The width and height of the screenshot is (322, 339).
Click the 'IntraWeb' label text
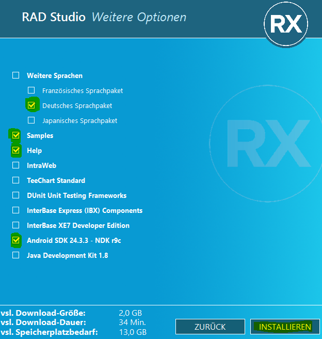pyautogui.click(x=41, y=165)
